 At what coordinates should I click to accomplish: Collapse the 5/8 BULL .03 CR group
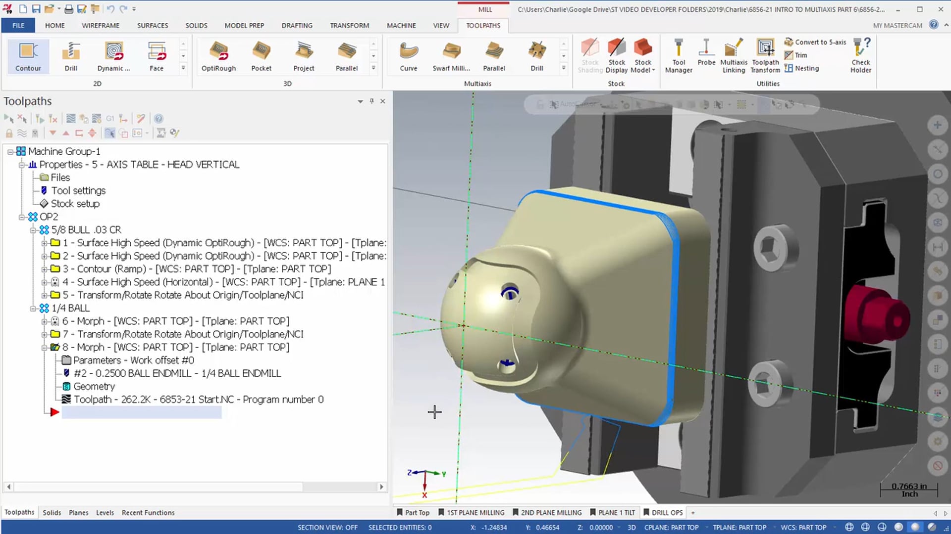pos(33,230)
